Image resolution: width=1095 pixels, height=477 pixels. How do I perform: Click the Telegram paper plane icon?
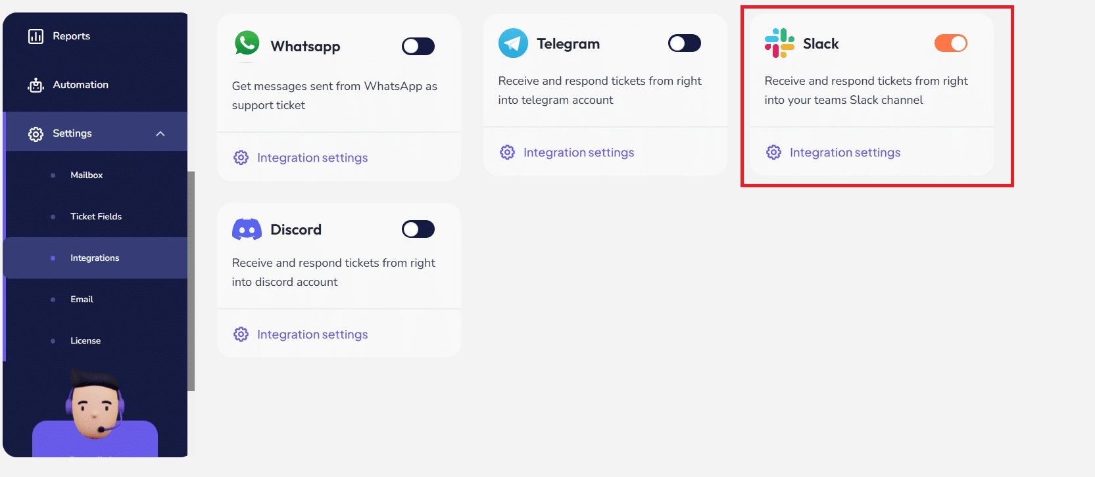513,43
